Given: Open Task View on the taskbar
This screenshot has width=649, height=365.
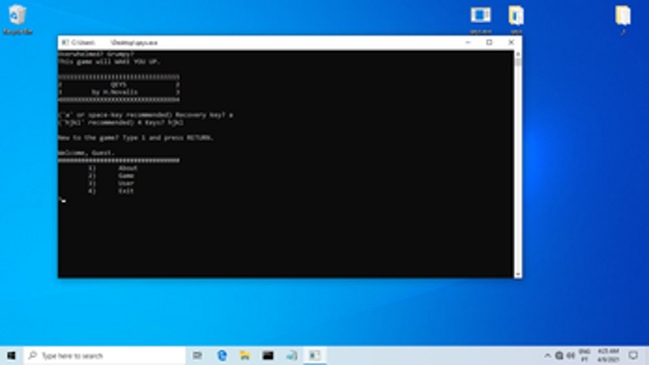Looking at the screenshot, I should tap(198, 356).
